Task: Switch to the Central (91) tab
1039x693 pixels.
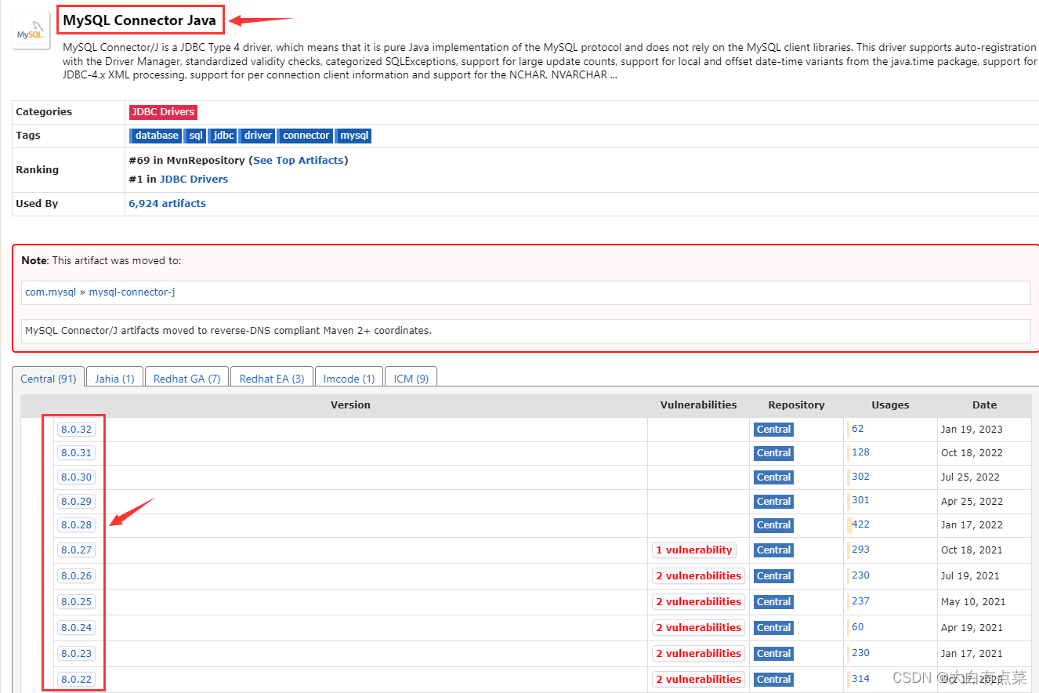Action: coord(49,378)
